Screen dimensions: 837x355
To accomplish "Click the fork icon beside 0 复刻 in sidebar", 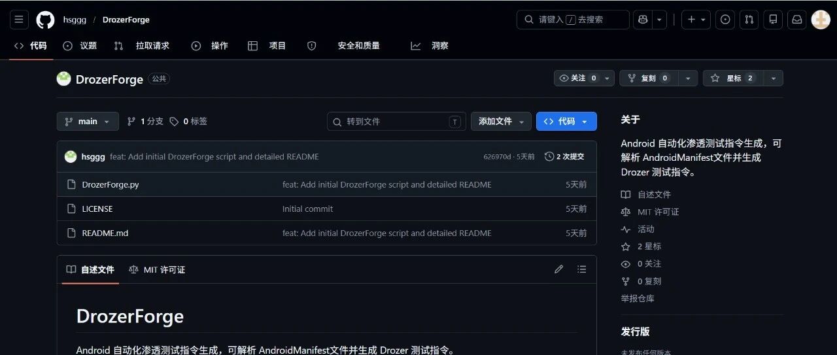I will pyautogui.click(x=626, y=281).
